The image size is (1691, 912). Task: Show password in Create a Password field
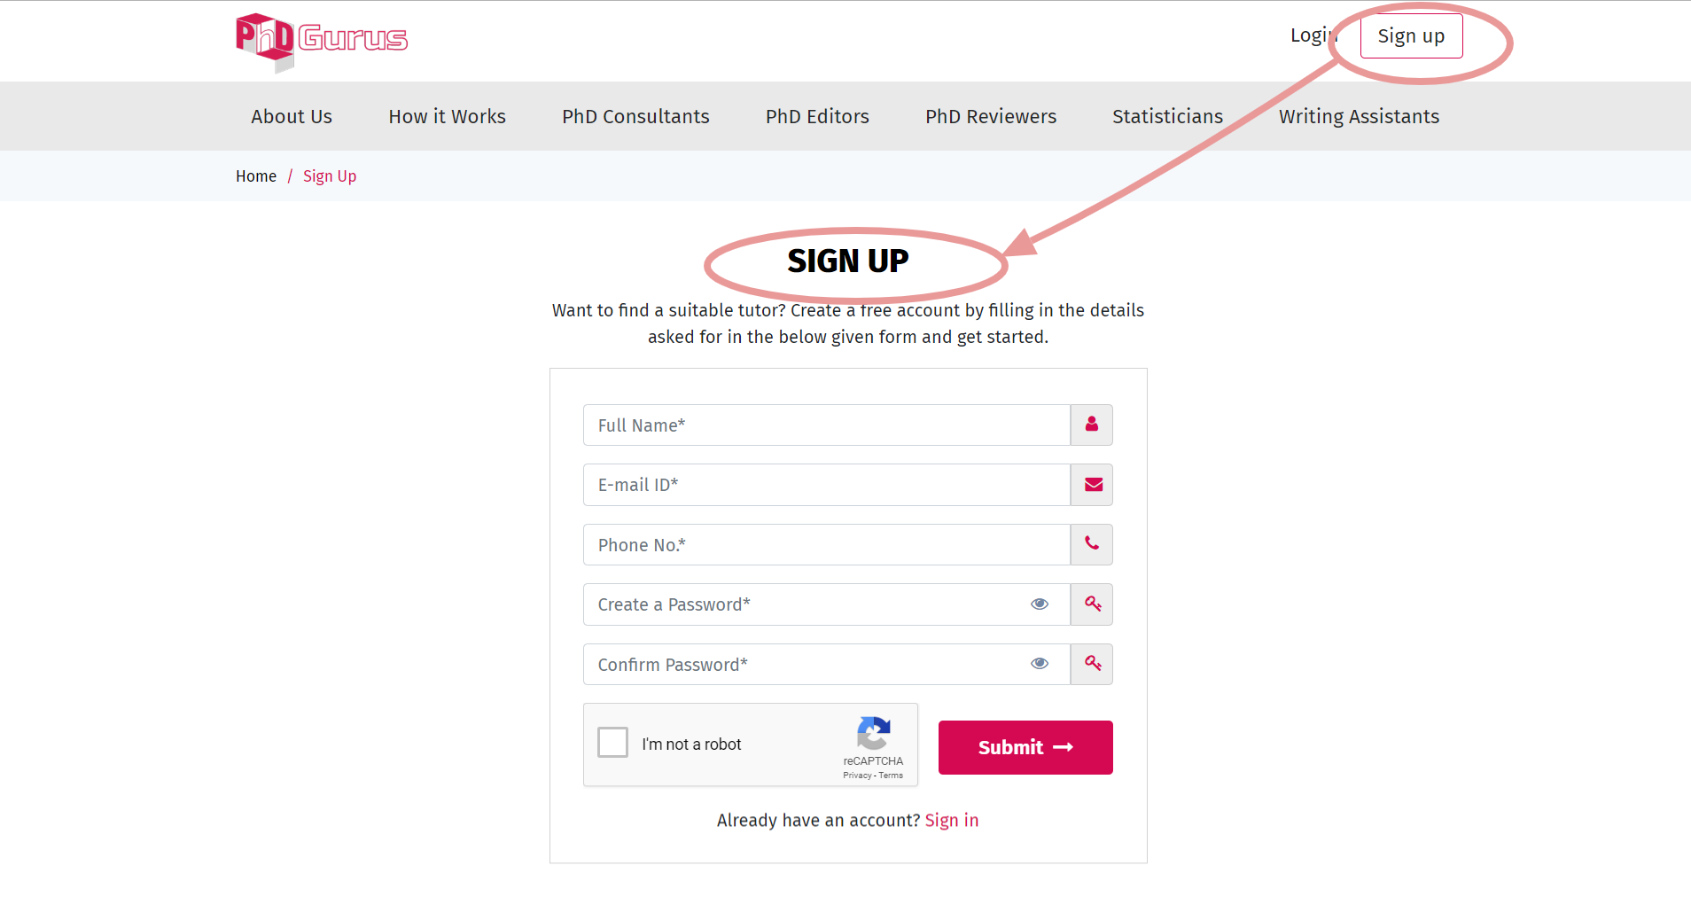[1040, 604]
